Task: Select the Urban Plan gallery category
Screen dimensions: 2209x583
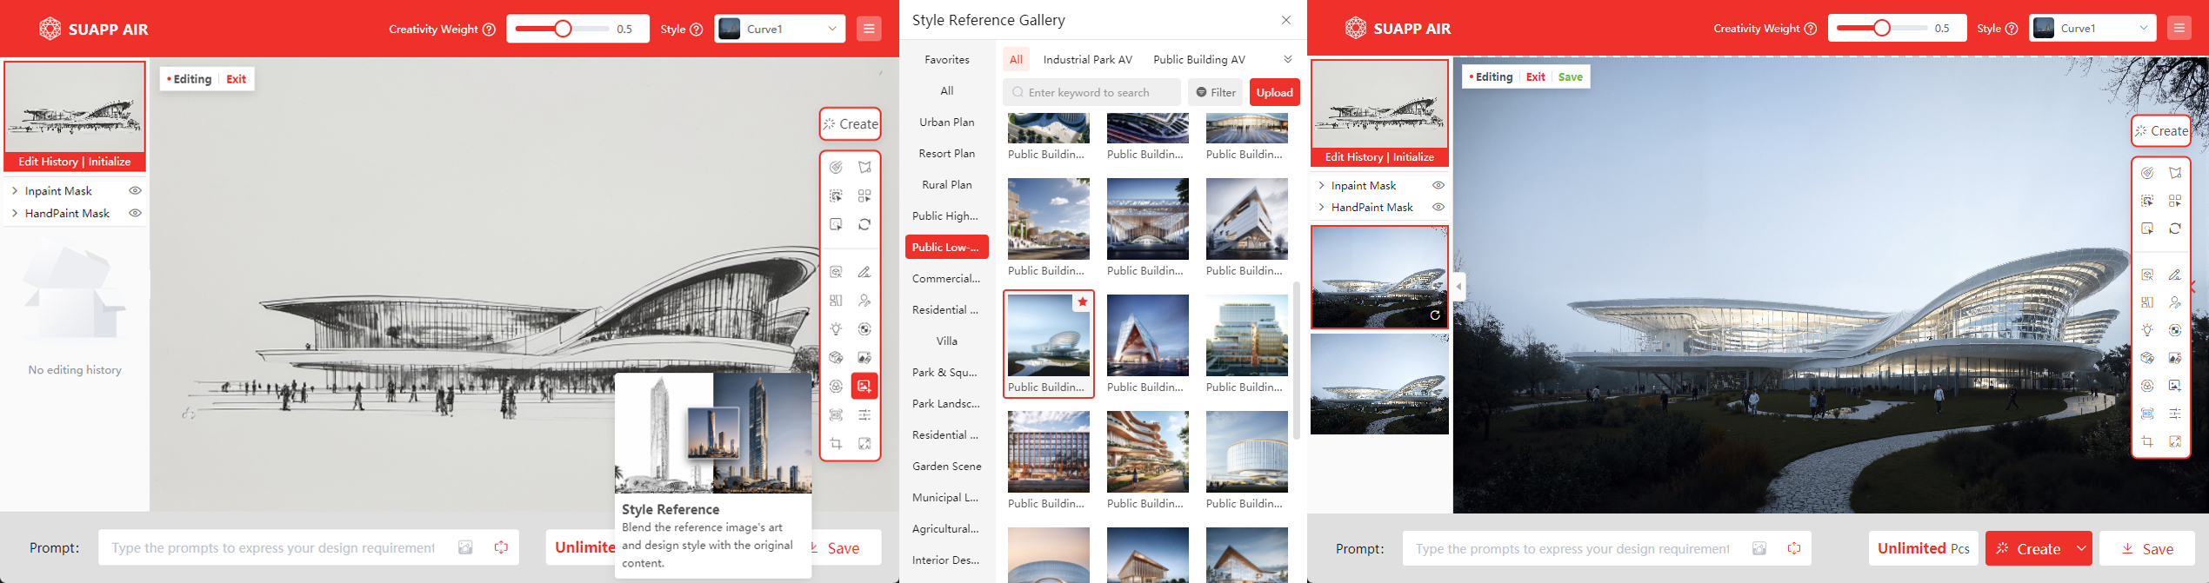Action: click(947, 122)
